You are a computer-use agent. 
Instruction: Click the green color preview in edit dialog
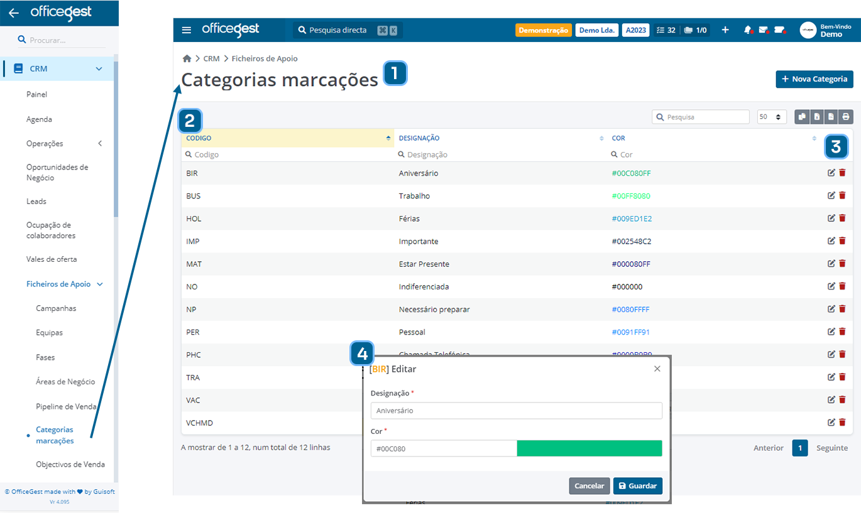589,448
